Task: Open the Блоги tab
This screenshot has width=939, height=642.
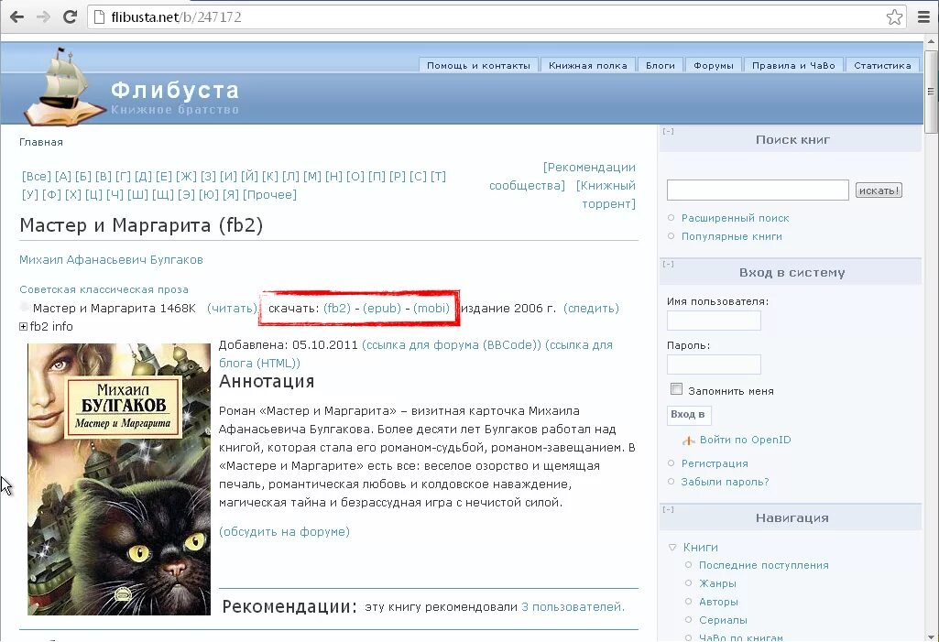Action: 661,65
